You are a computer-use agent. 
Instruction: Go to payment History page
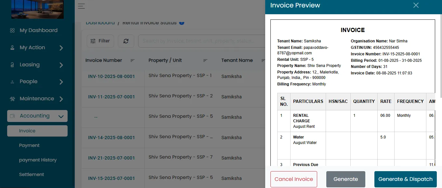tap(38, 160)
